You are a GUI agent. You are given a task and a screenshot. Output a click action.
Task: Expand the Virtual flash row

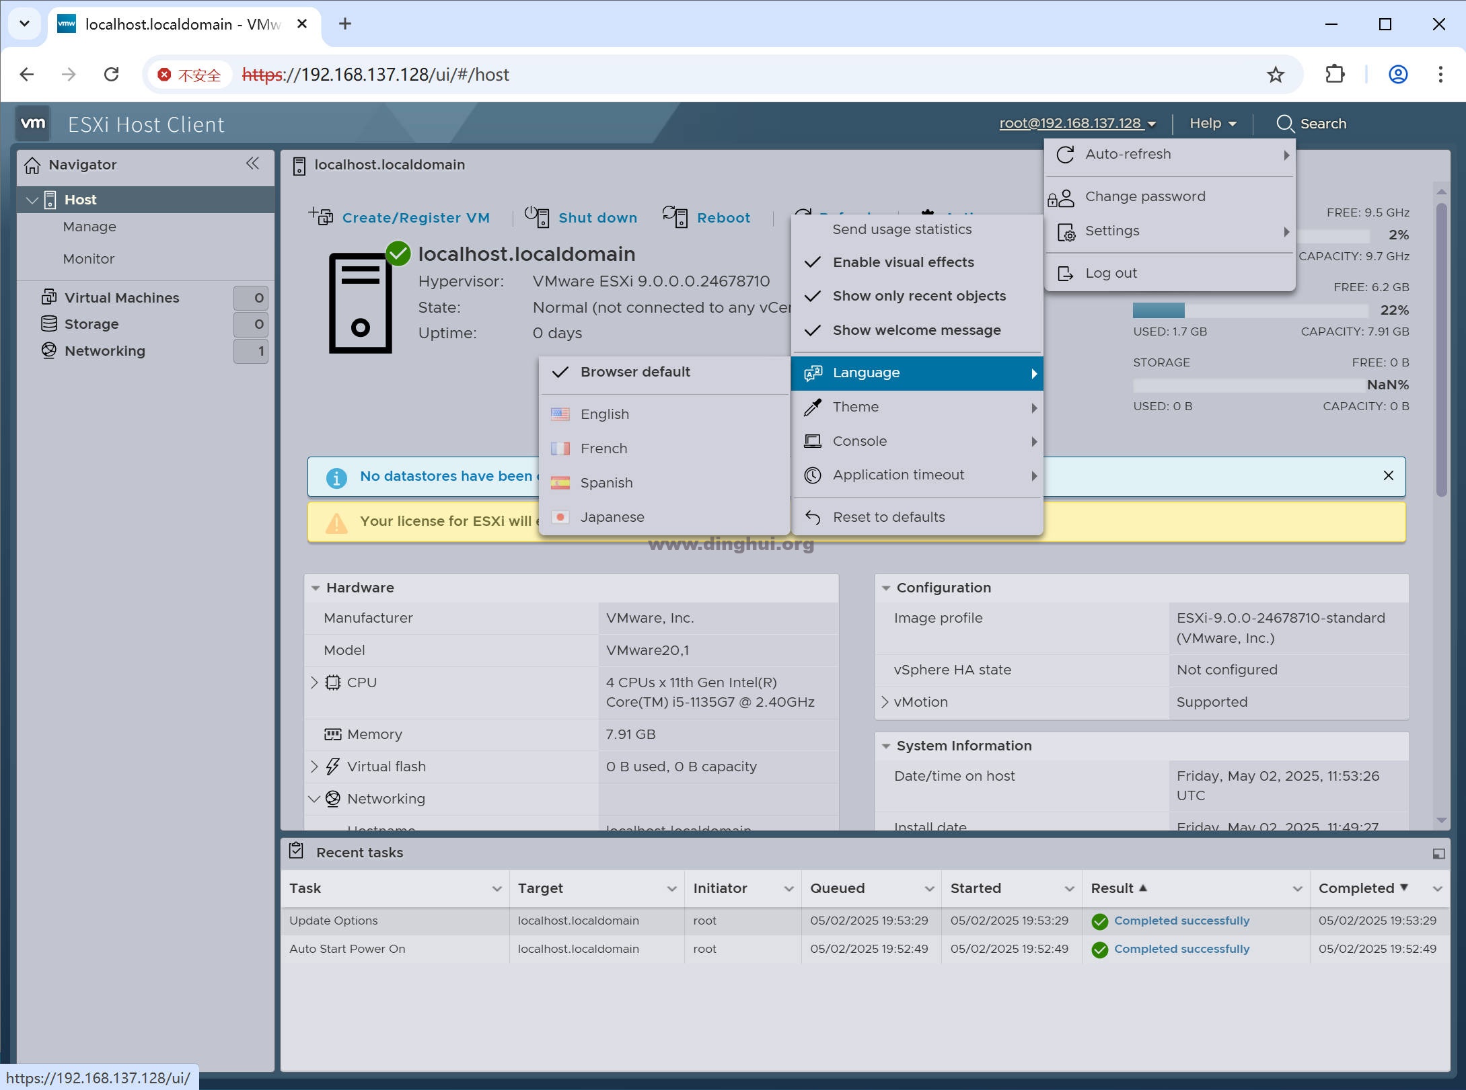[314, 767]
